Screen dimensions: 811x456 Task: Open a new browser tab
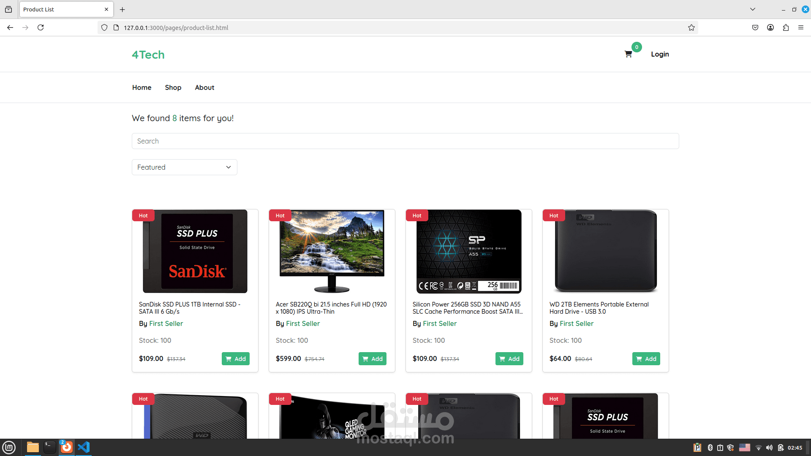(x=122, y=9)
